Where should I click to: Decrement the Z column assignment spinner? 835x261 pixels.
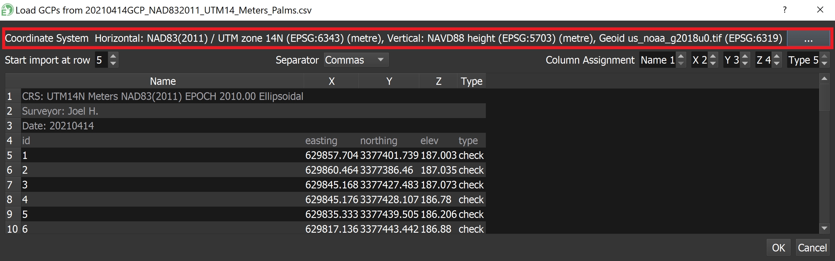(776, 63)
